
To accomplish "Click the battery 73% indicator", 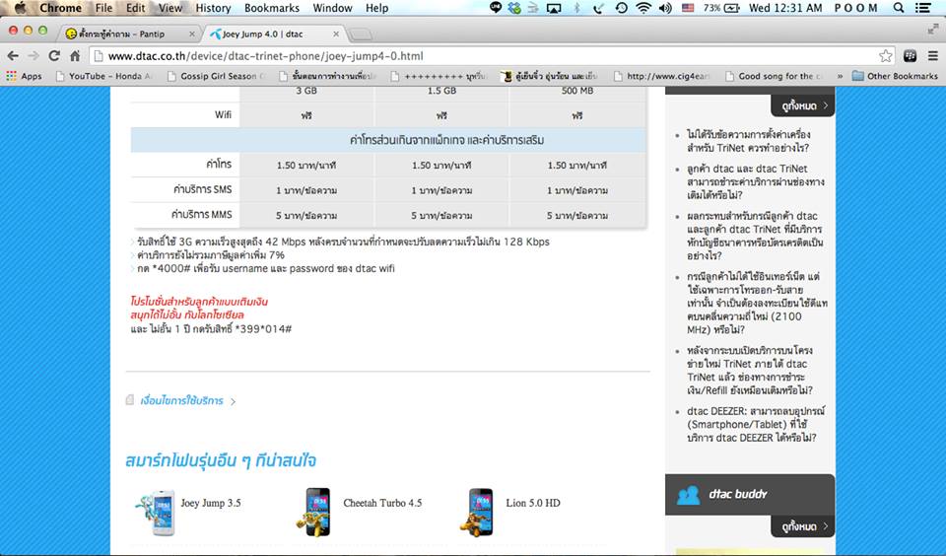I will [x=721, y=8].
